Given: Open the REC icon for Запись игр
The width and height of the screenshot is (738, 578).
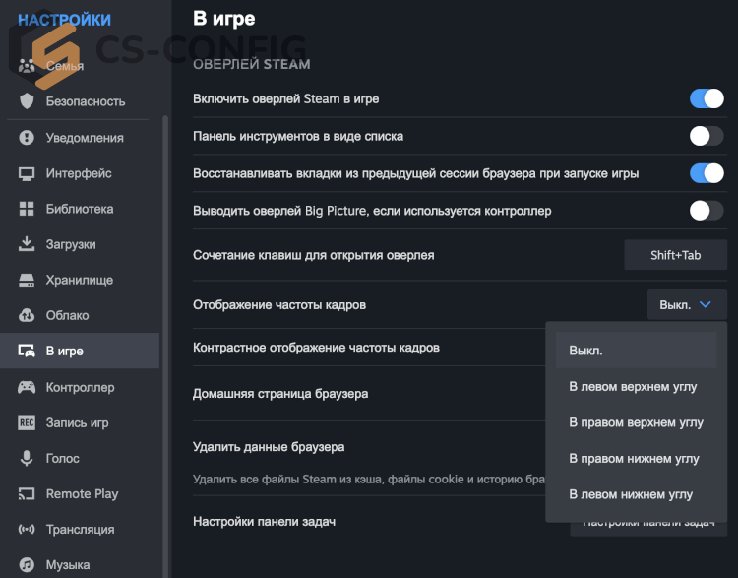Looking at the screenshot, I should tap(27, 422).
